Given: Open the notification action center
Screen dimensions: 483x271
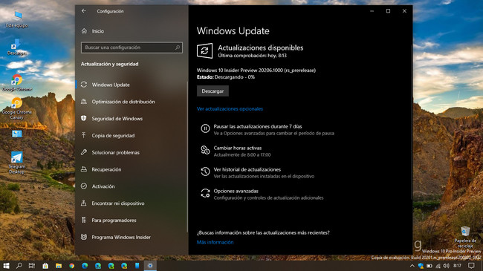Looking at the screenshot, I should [471, 266].
